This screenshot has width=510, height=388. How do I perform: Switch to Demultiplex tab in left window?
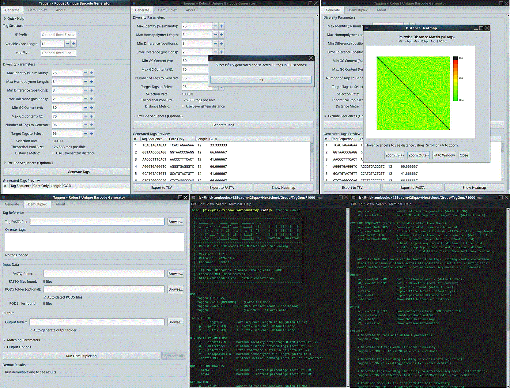pos(38,10)
